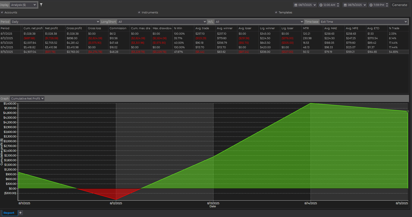
Task: Sort by the Gross profit column header
Action: click(76, 28)
